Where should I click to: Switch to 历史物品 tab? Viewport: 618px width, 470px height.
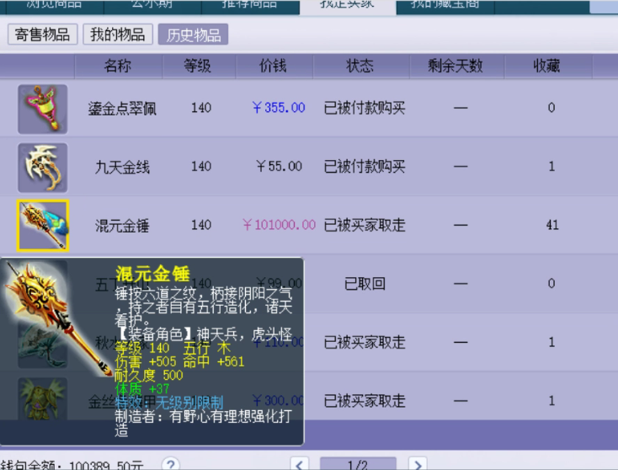(193, 35)
